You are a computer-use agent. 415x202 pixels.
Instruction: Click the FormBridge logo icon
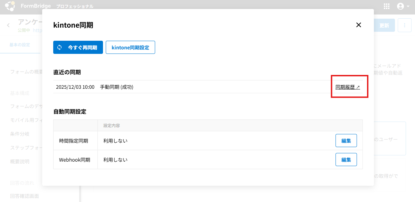10,6
